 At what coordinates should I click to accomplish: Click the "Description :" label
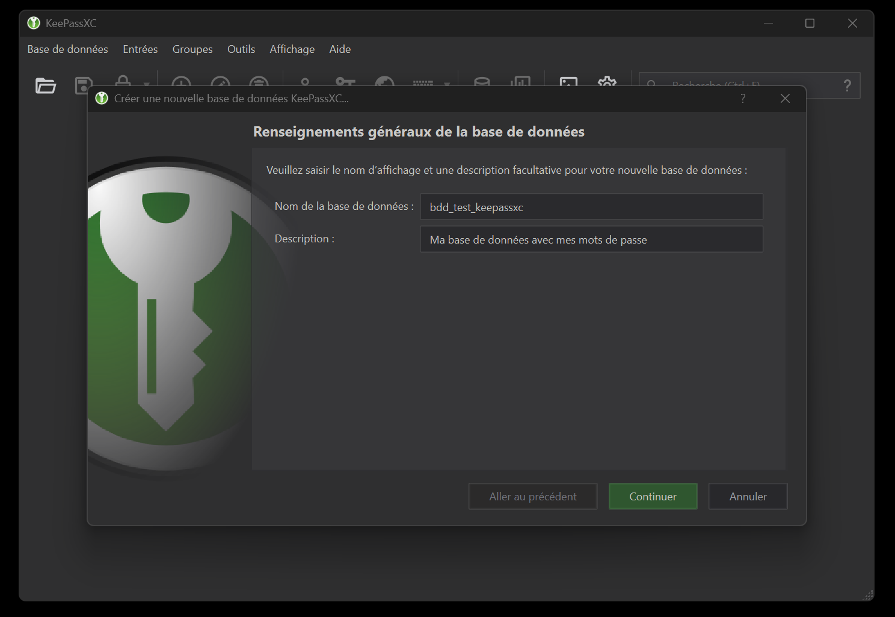click(304, 239)
